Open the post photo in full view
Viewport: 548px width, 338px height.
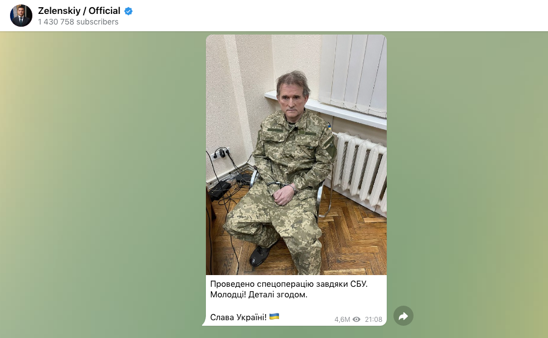[x=296, y=155]
